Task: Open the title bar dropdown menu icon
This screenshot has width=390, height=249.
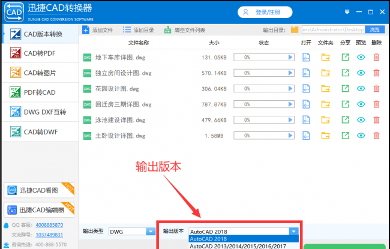Action: pos(347,12)
